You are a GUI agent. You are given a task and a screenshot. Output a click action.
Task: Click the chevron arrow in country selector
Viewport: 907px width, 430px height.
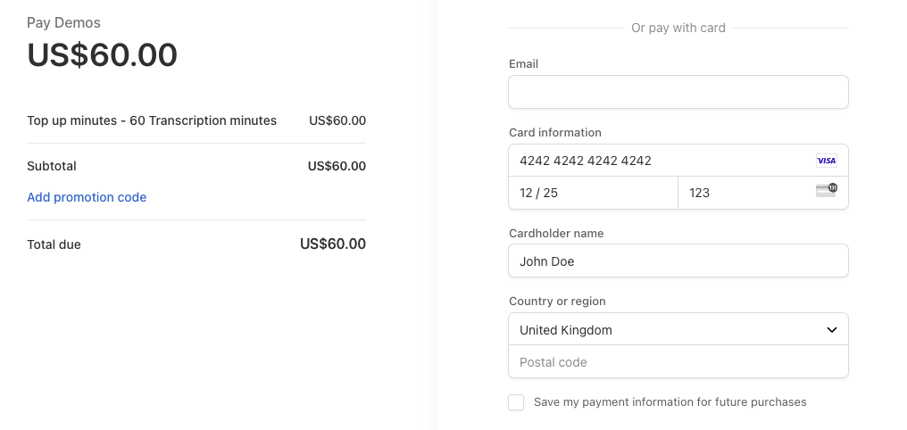[831, 330]
